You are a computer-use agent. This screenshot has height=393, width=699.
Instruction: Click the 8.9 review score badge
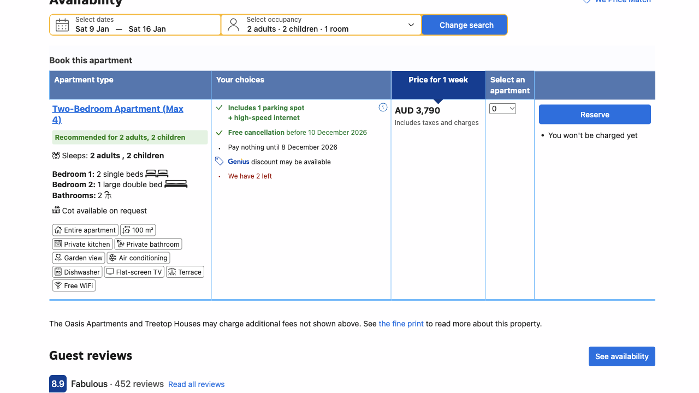[58, 384]
